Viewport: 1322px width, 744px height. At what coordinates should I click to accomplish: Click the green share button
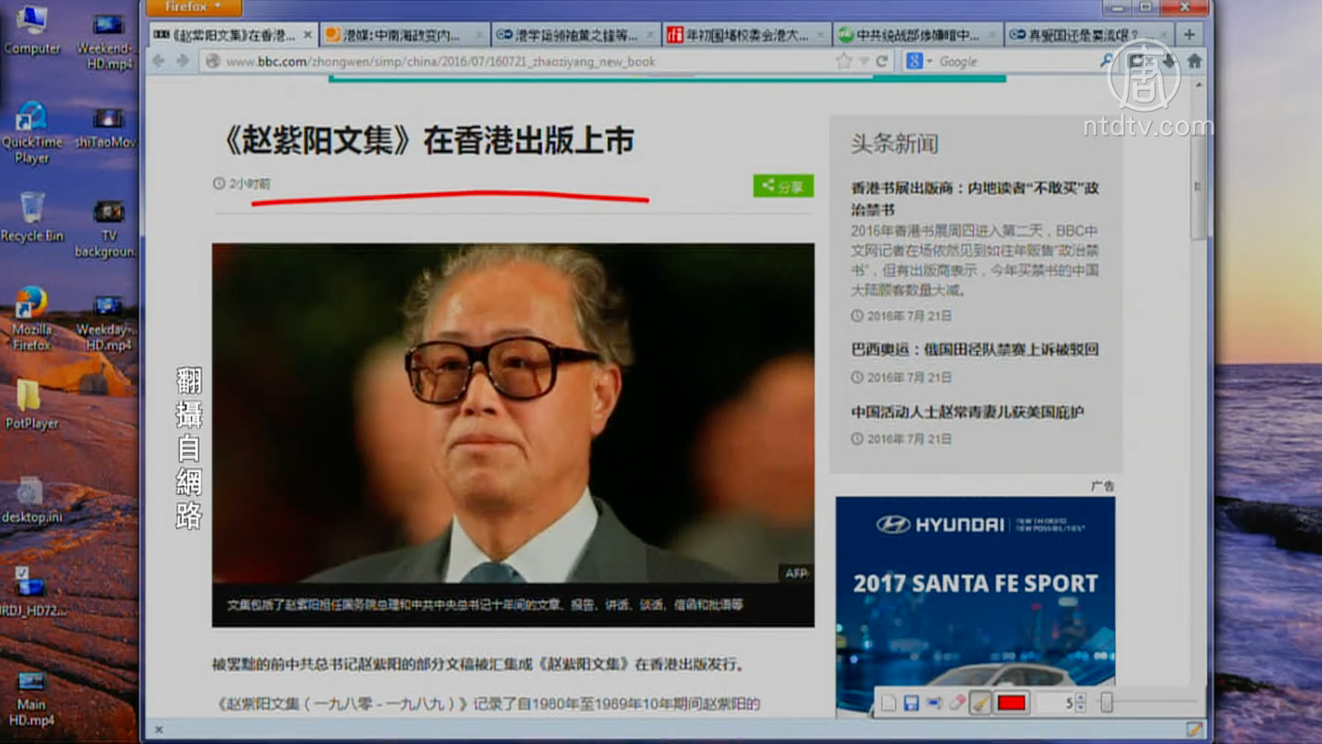pyautogui.click(x=782, y=186)
